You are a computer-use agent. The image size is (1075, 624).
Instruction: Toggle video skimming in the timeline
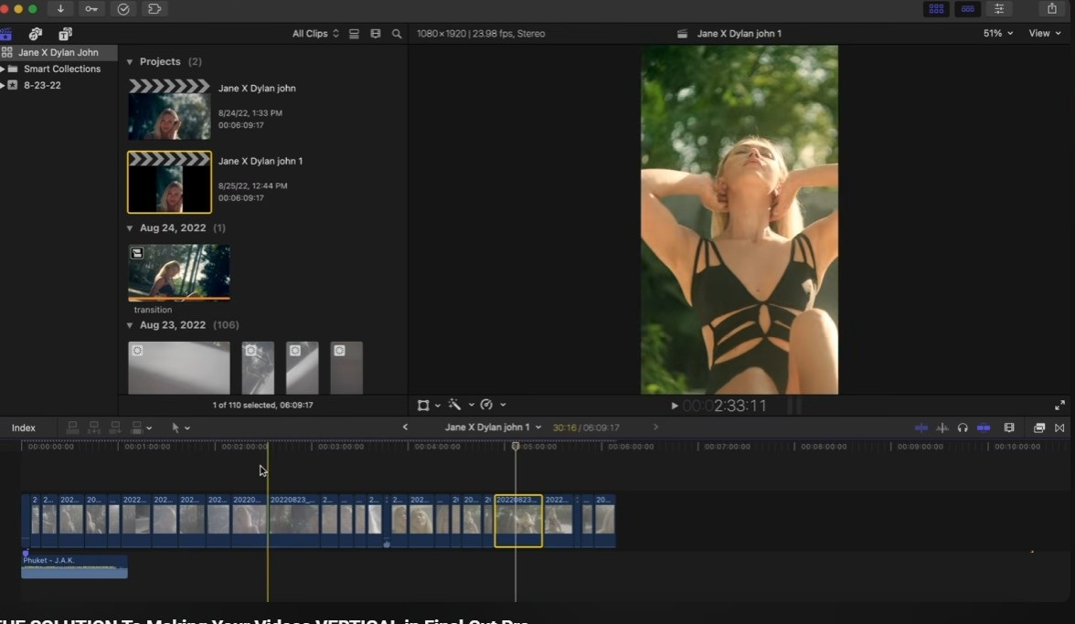[x=921, y=428]
